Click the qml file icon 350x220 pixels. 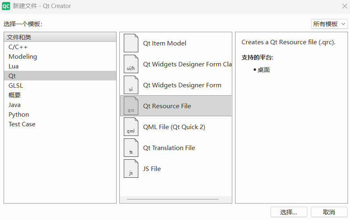click(x=131, y=127)
